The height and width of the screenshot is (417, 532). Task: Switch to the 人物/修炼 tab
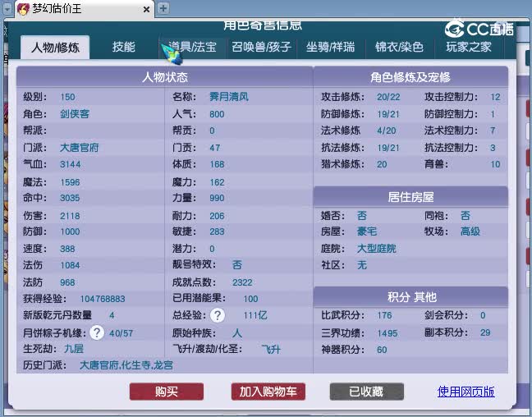(x=55, y=47)
